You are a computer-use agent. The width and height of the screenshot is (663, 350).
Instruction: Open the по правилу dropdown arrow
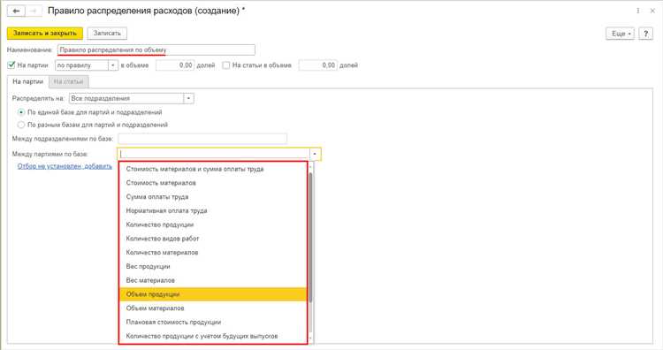(x=113, y=65)
